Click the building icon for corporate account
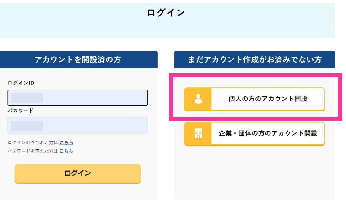Viewport: 346px width, 216px height. pyautogui.click(x=198, y=133)
